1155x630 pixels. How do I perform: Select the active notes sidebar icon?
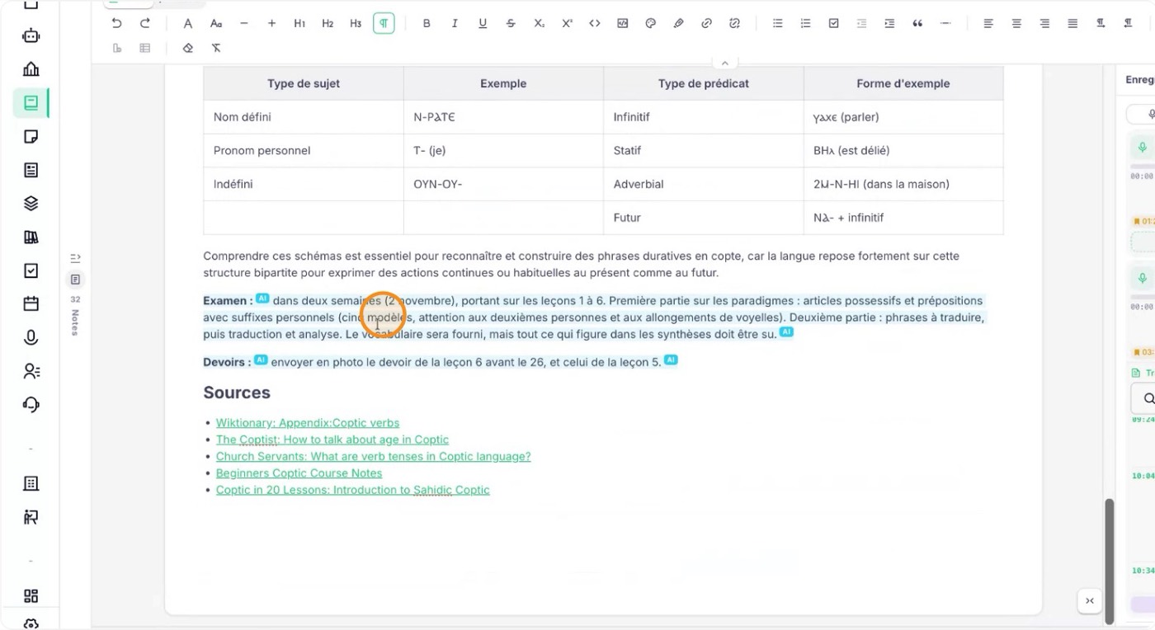(31, 103)
